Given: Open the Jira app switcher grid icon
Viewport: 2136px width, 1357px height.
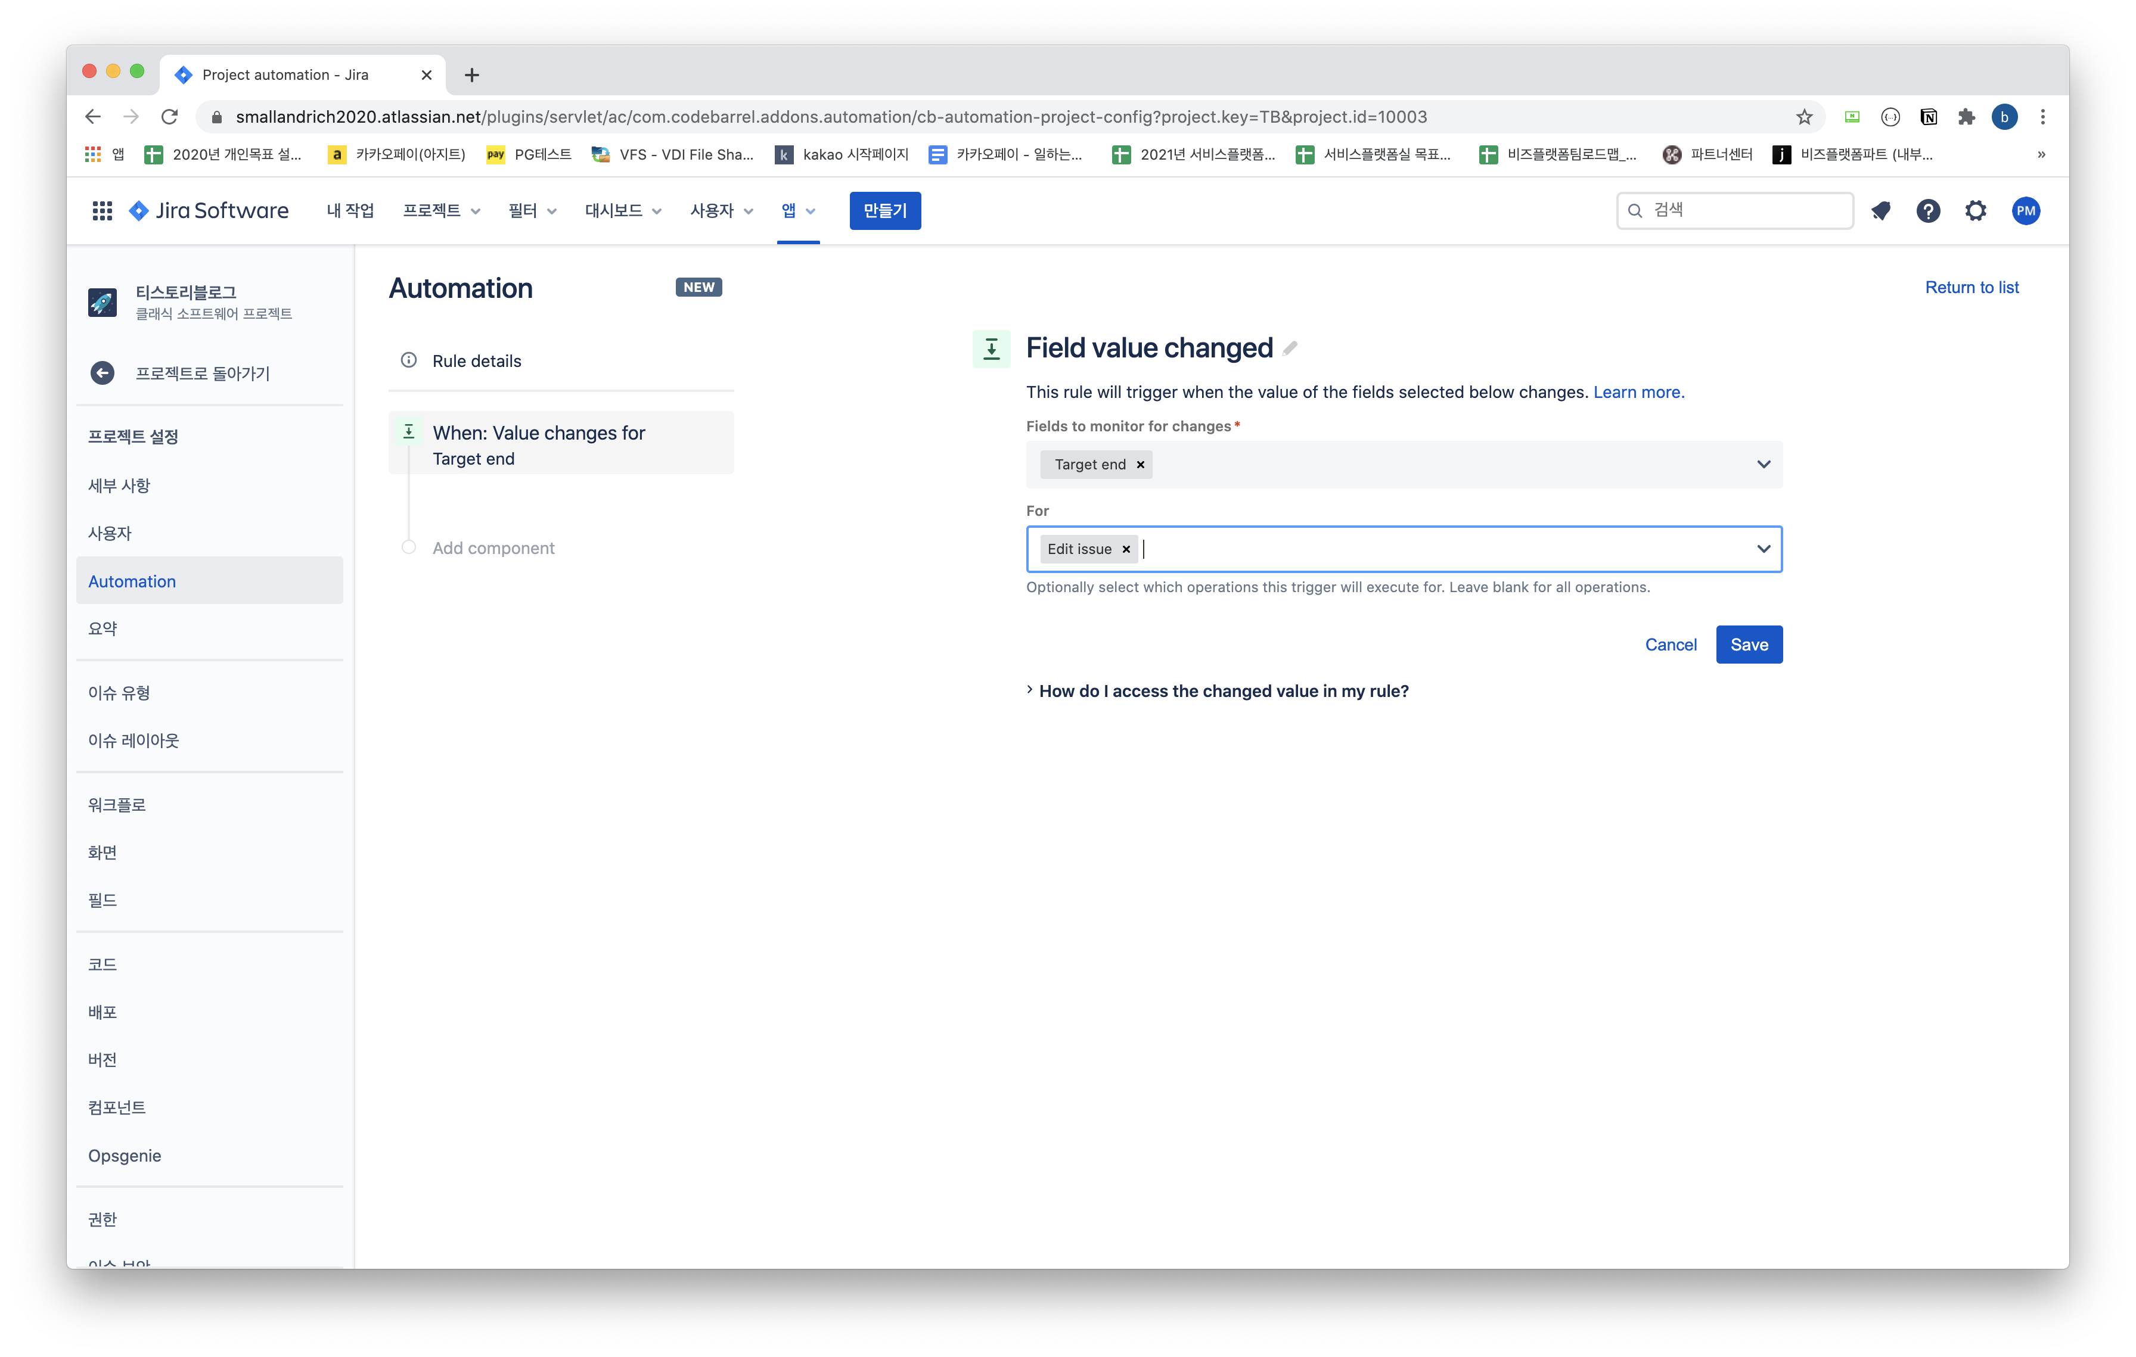Looking at the screenshot, I should [102, 211].
